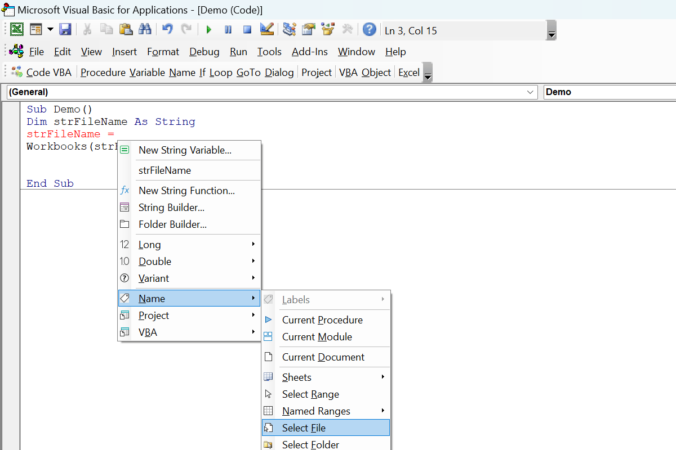Screen dimensions: 676x450
Task: Open the Help question mark icon
Action: pyautogui.click(x=370, y=30)
